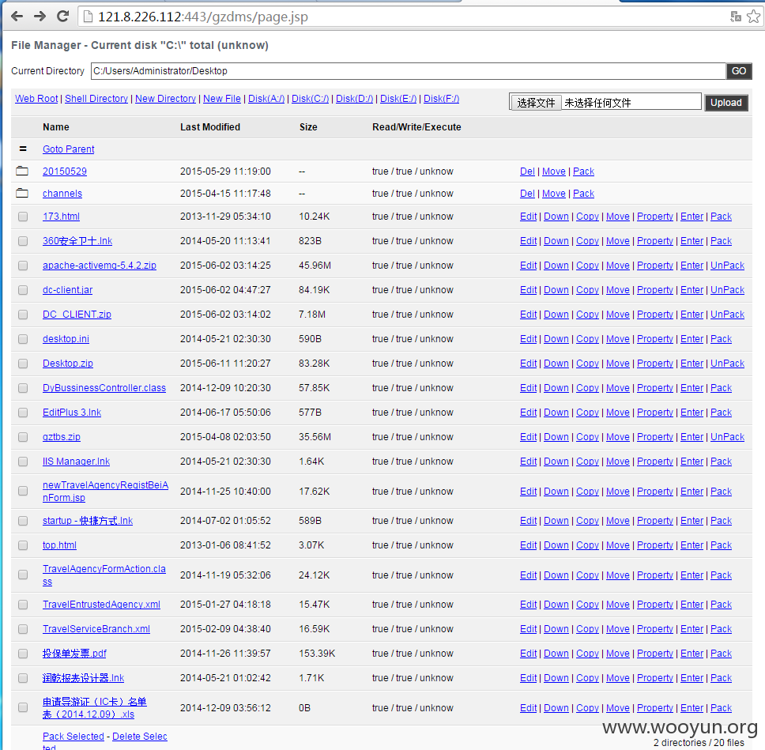Bookmark page with the star icon
Viewport: 765px width, 750px height.
tap(754, 17)
